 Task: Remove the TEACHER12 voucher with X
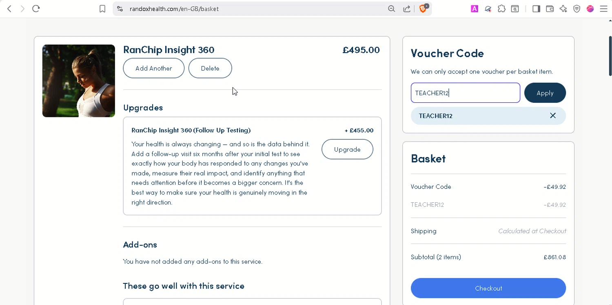[553, 116]
